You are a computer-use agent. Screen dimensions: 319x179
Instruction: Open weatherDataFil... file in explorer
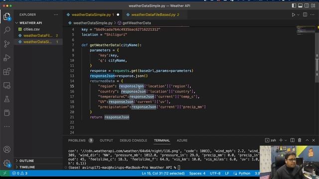pos(38,35)
